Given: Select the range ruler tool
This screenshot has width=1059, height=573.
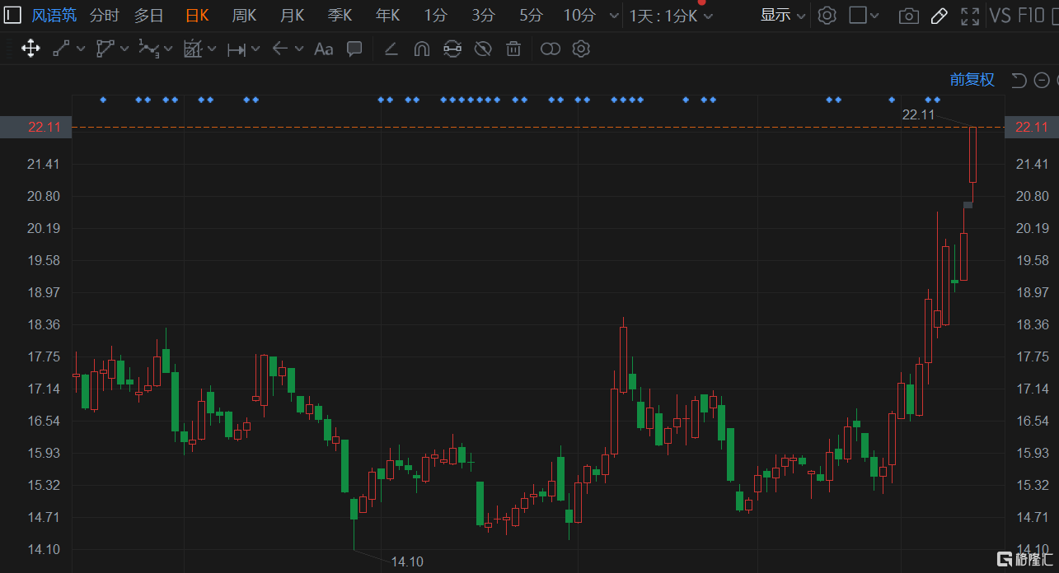Looking at the screenshot, I should [x=237, y=49].
